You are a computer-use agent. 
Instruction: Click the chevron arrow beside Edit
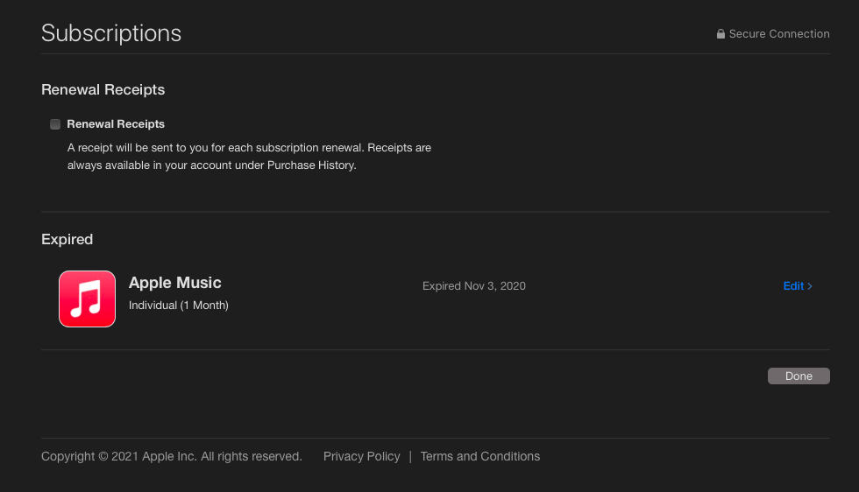point(810,286)
